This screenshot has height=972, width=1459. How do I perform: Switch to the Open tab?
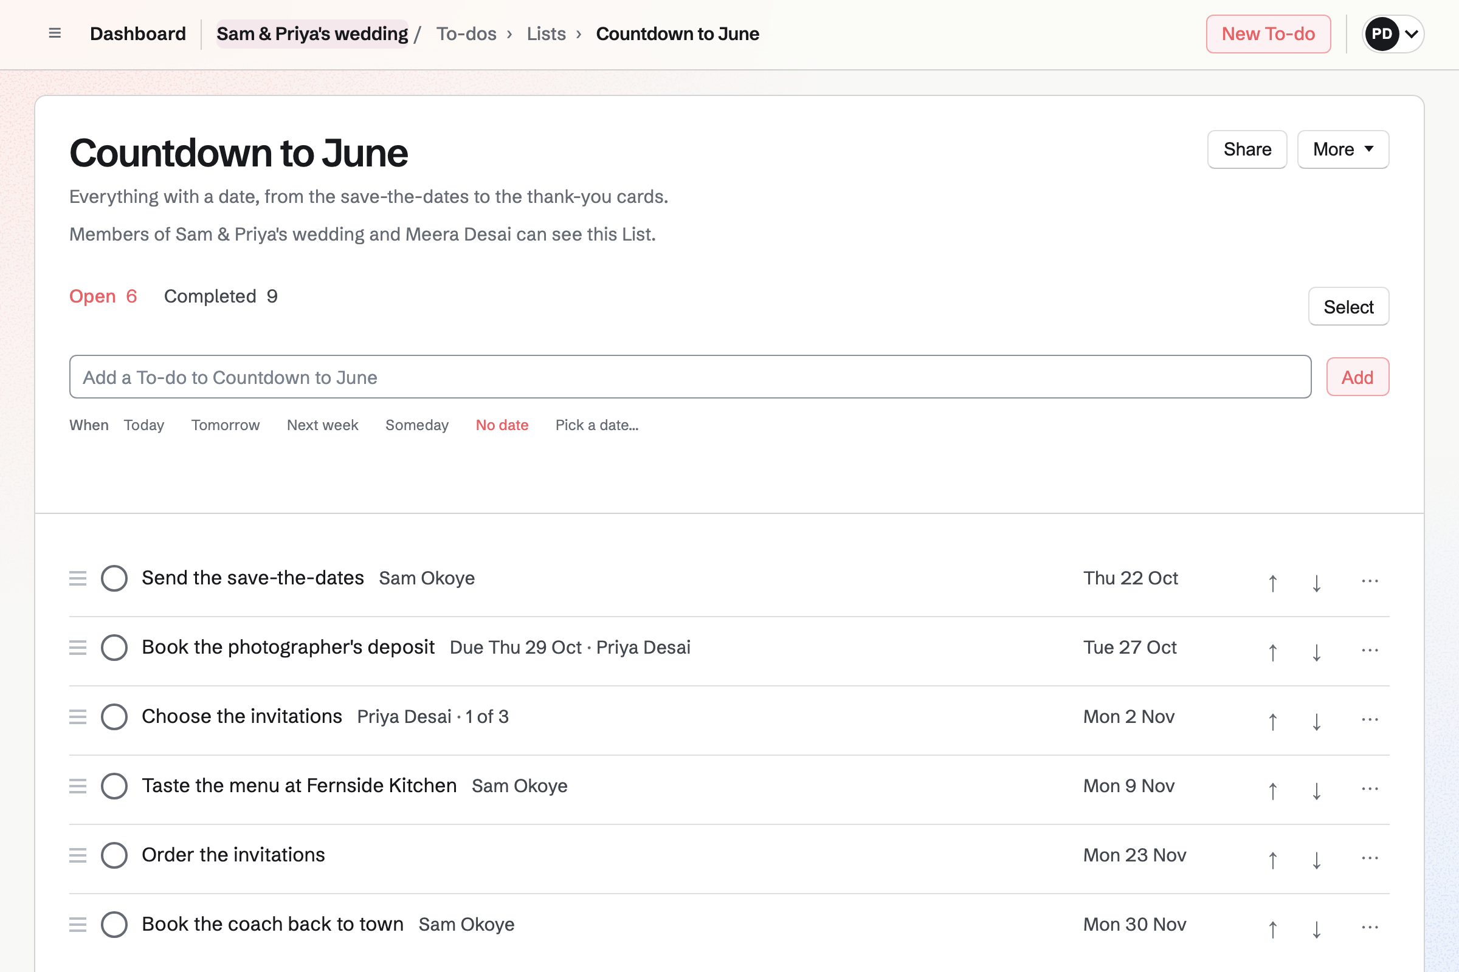(103, 296)
